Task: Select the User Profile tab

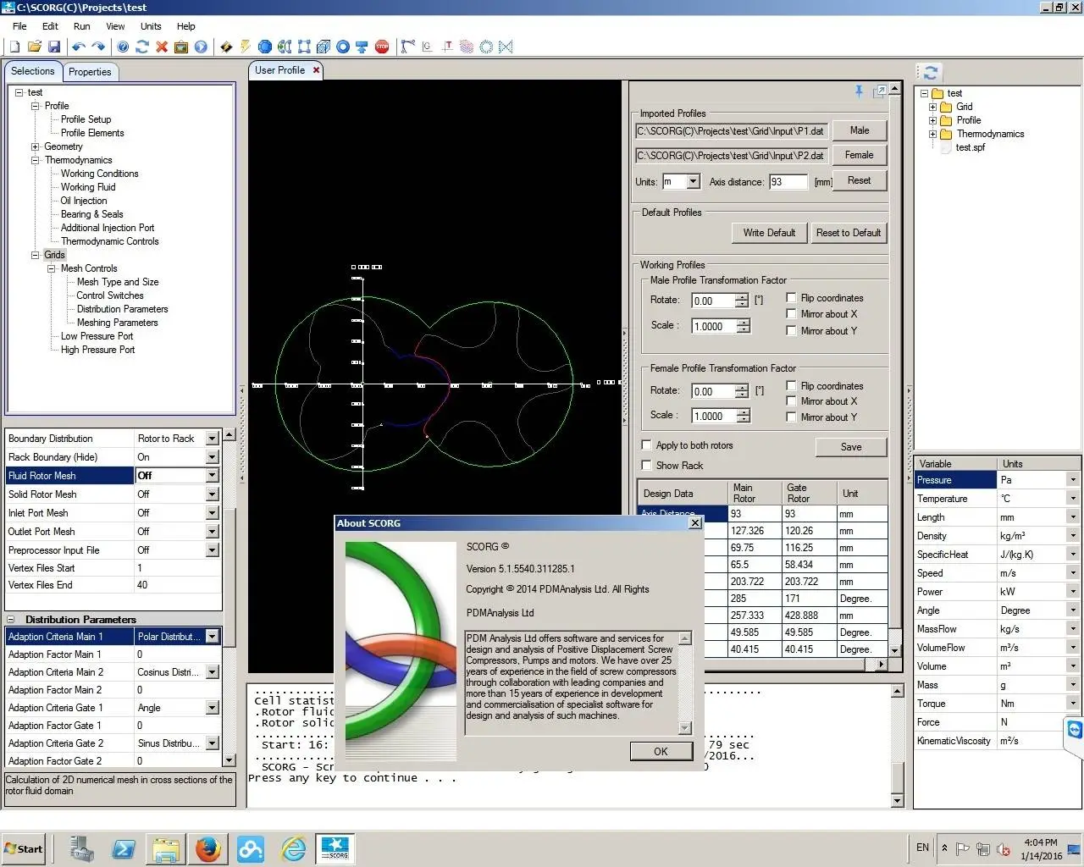Action: (x=279, y=70)
